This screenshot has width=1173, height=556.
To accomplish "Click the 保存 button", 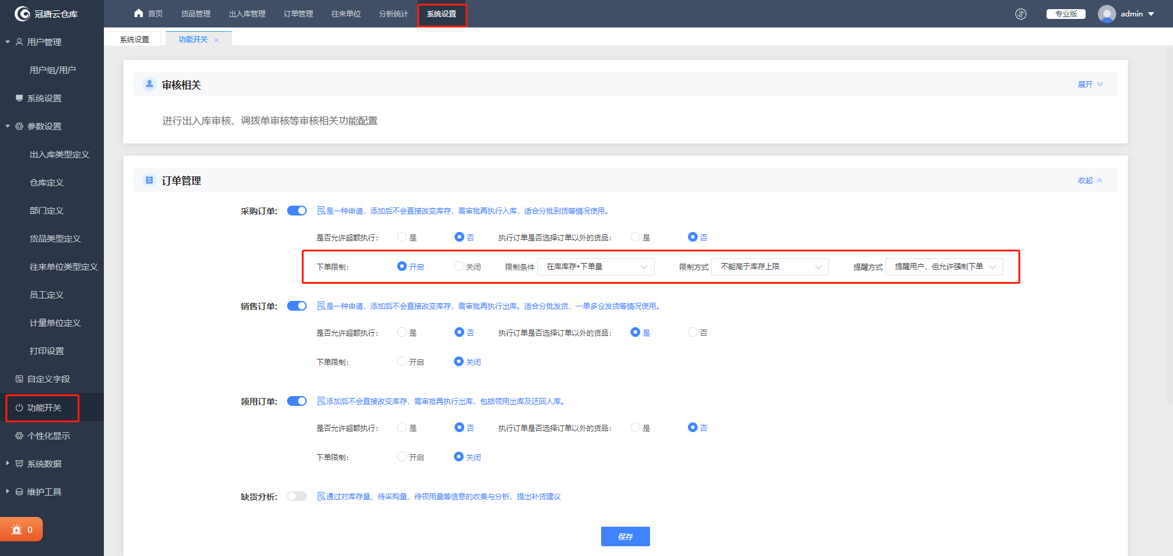I will [625, 536].
